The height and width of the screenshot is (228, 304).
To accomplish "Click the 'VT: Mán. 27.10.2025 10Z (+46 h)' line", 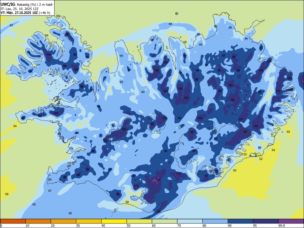I will coord(25,13).
